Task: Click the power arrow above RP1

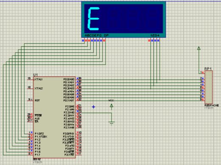Action: click(199, 48)
